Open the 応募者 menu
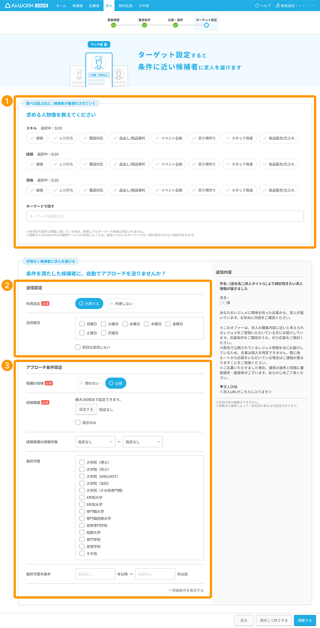 point(94,6)
